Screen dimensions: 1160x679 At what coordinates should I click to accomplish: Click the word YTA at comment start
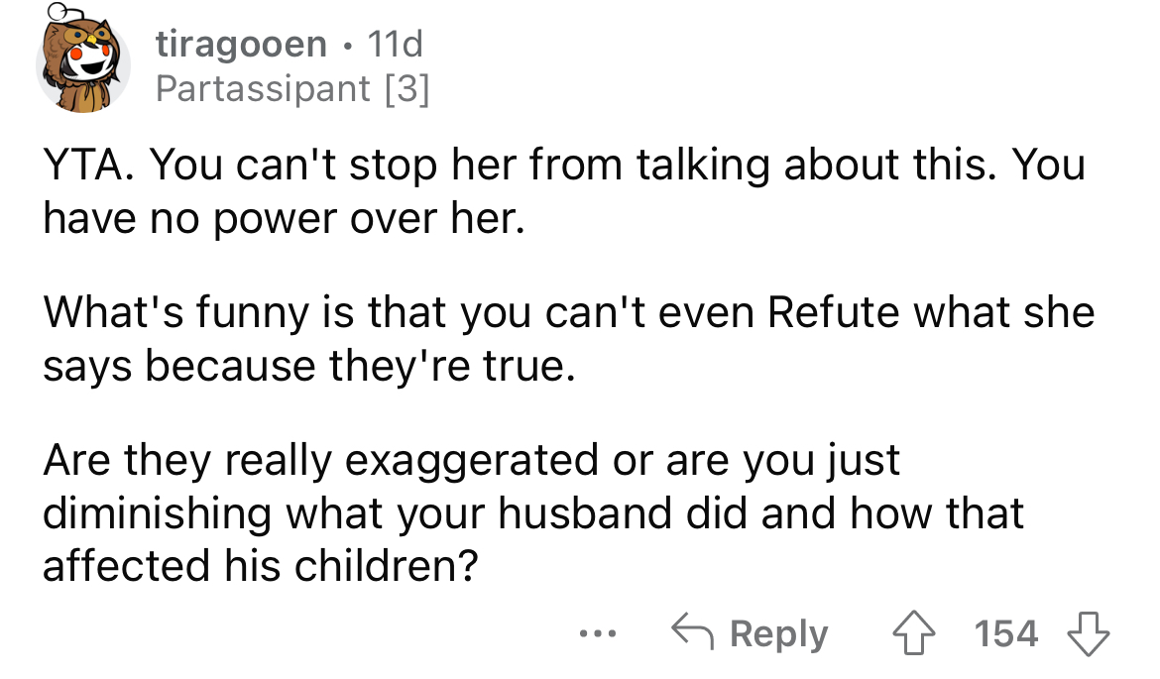click(83, 166)
